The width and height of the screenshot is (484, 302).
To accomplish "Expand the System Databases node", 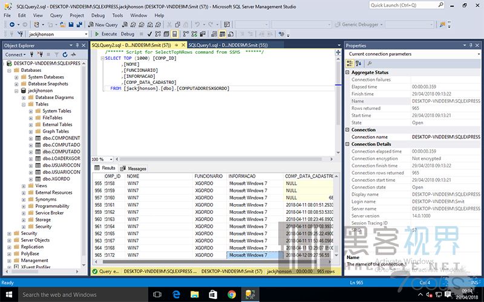I will [x=16, y=77].
